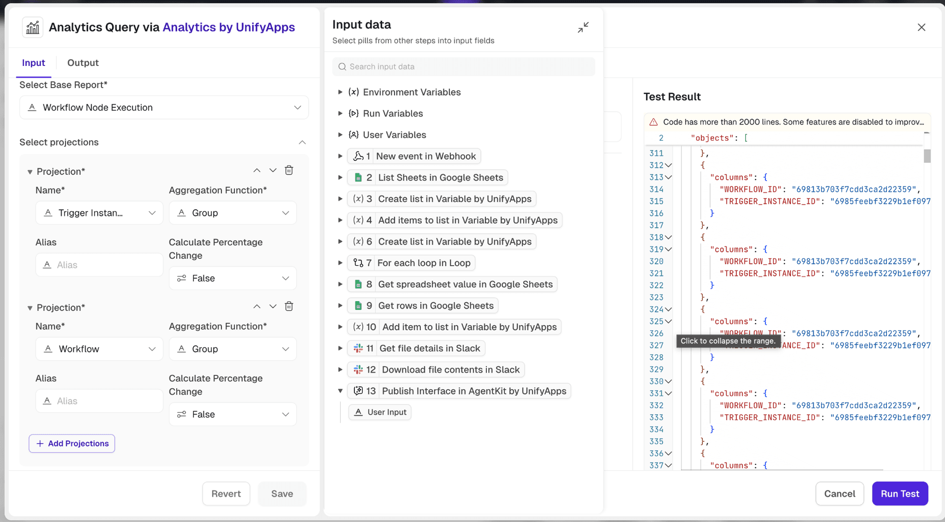Move the first projection down
The height and width of the screenshot is (522, 945).
[x=273, y=170]
